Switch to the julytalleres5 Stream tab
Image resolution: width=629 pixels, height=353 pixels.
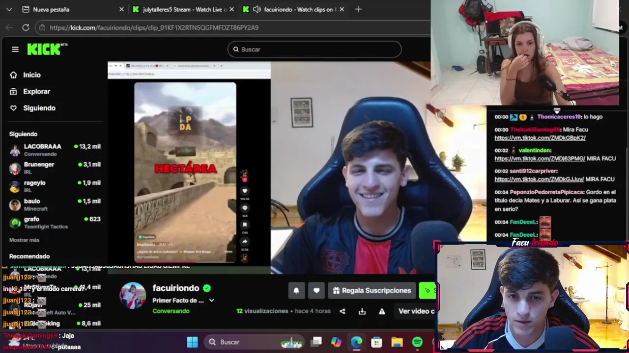(x=183, y=9)
